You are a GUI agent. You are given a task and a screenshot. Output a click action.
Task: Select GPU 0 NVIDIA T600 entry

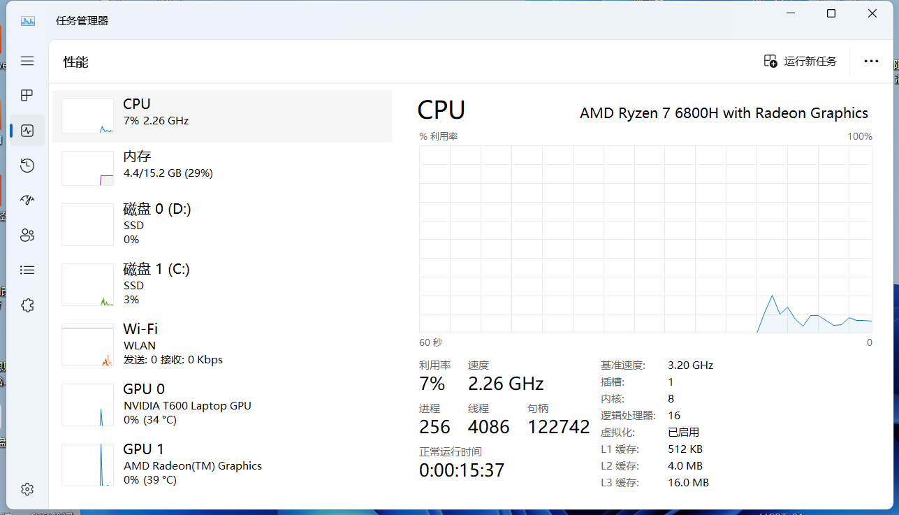[222, 405]
